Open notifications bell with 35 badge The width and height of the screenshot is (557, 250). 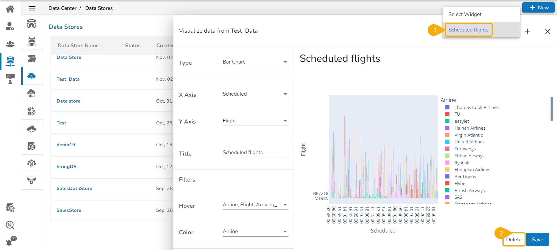click(11, 242)
